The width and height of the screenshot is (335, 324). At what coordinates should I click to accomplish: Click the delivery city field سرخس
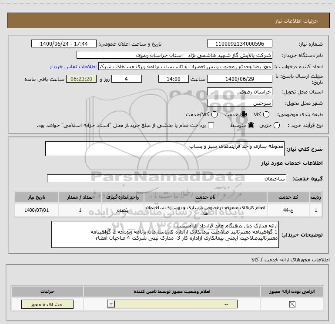tap(239, 103)
